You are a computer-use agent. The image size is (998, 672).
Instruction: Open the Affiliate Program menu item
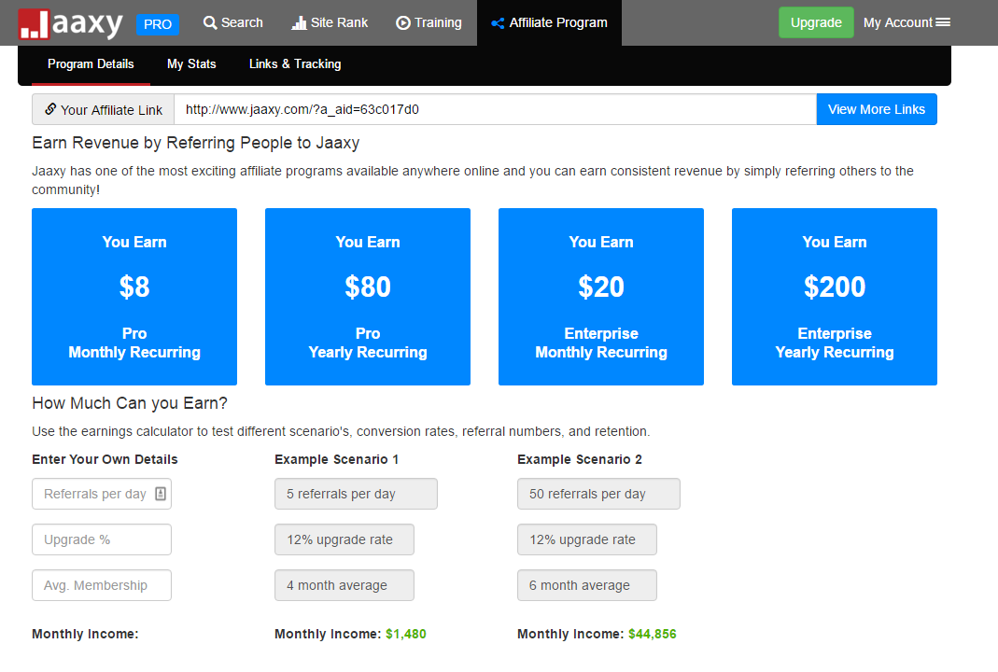pyautogui.click(x=549, y=23)
